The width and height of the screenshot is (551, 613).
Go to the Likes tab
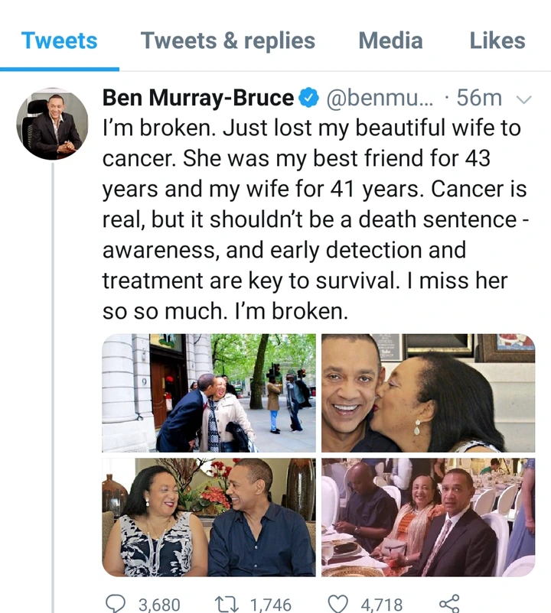click(497, 41)
